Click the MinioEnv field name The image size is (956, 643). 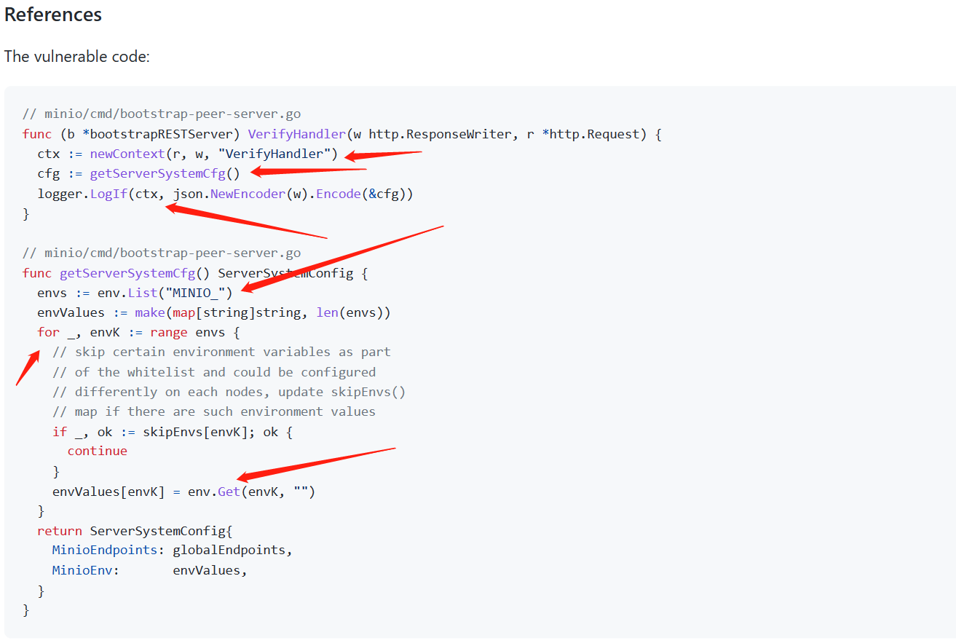(x=82, y=570)
